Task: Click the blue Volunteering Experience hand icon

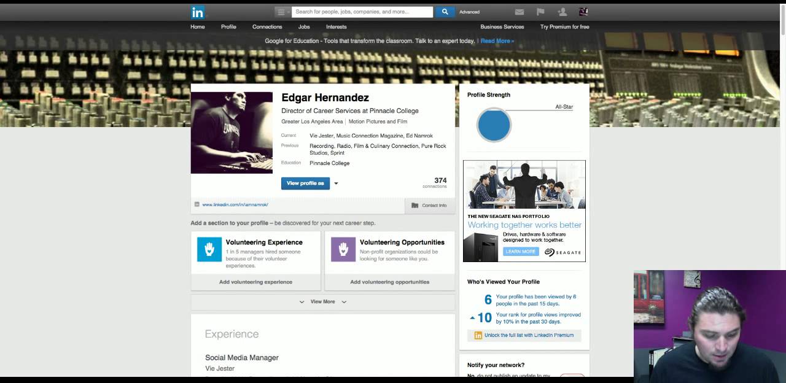Action: [x=209, y=249]
